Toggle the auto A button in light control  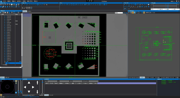point(16,93)
